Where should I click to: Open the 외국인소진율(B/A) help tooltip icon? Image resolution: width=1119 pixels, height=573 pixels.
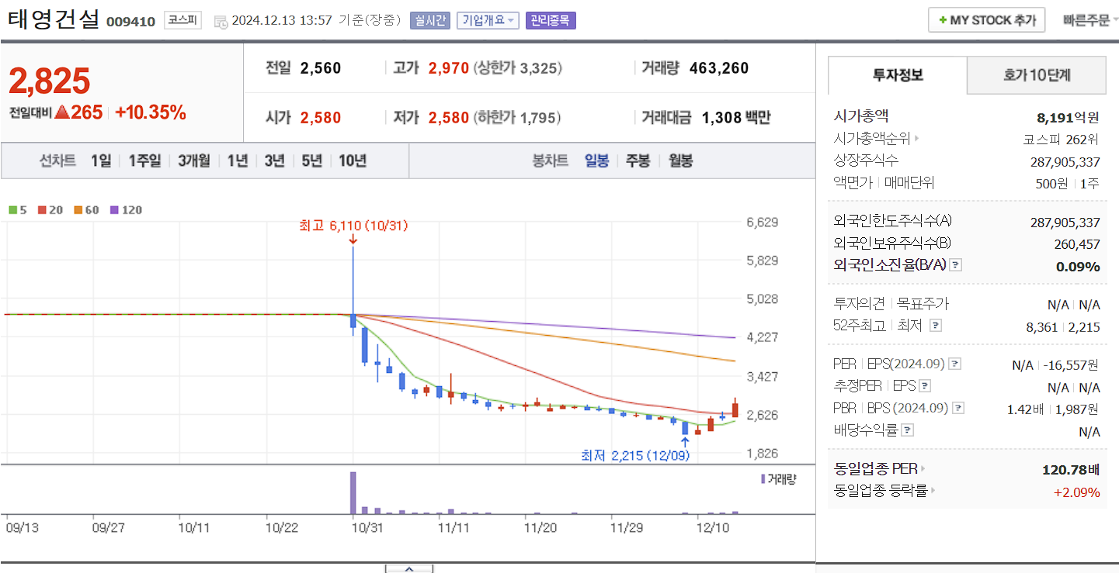(956, 265)
